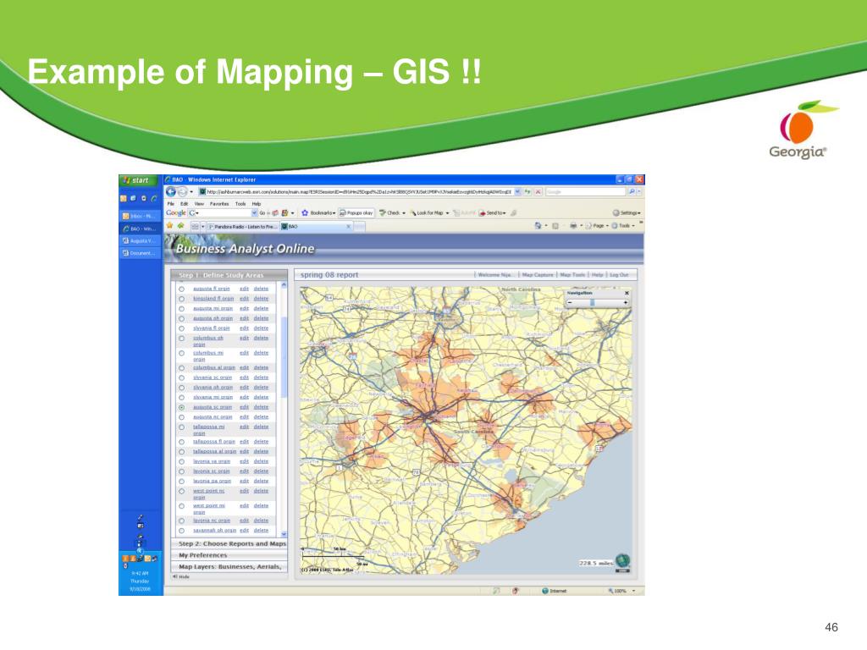The width and height of the screenshot is (867, 650).
Task: Select the lavonia pa orgin radio button
Action: click(x=181, y=482)
